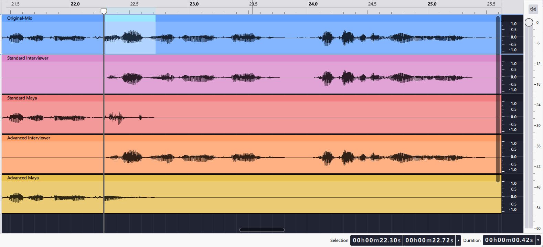Select the Standard Interviewer track header
The width and height of the screenshot is (543, 247).
pyautogui.click(x=251, y=58)
